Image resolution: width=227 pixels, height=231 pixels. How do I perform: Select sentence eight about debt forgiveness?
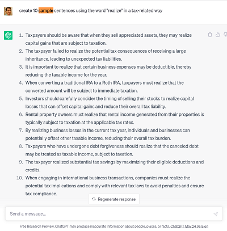112,150
